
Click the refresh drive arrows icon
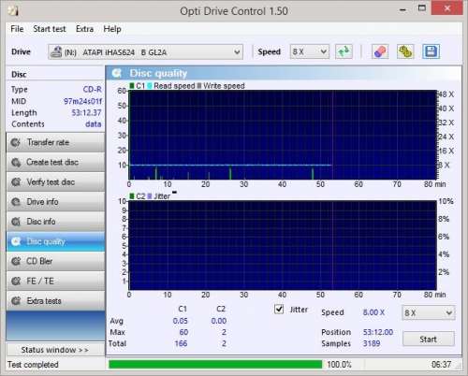tap(344, 51)
